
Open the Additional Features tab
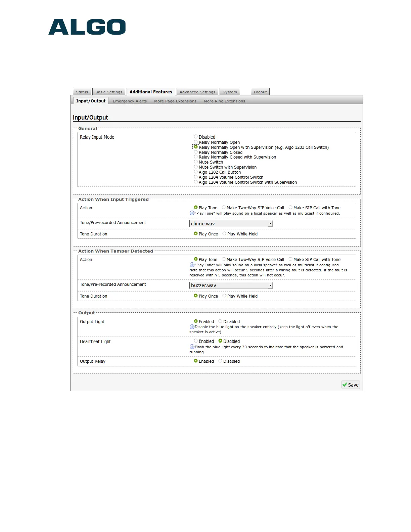[x=151, y=92]
